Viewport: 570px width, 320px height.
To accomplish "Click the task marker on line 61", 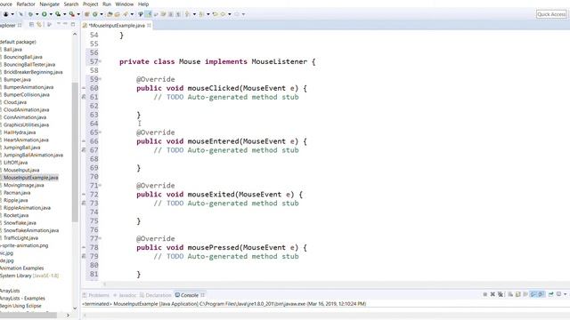I will [x=84, y=97].
